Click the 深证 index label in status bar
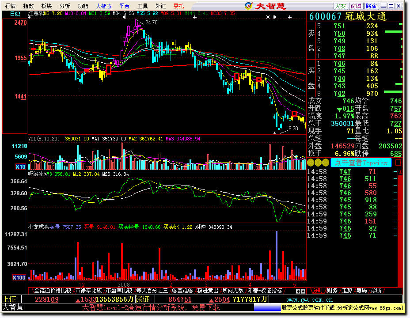The height and width of the screenshot is (318, 410). (142, 299)
